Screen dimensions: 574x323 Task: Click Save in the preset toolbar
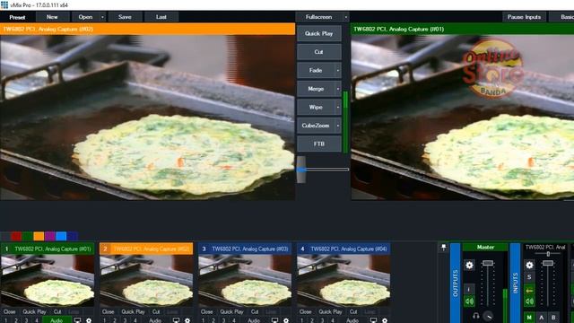[125, 17]
